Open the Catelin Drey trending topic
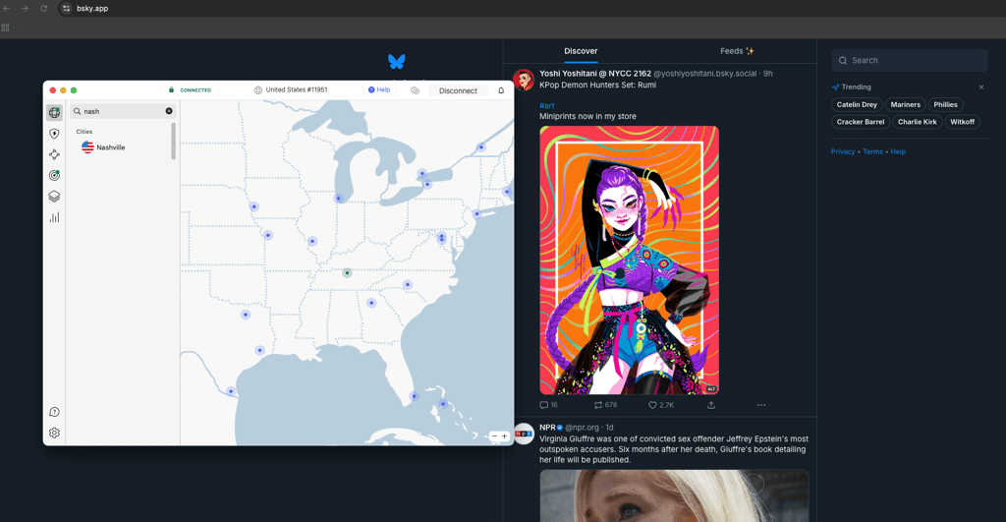The width and height of the screenshot is (1006, 522). click(857, 104)
